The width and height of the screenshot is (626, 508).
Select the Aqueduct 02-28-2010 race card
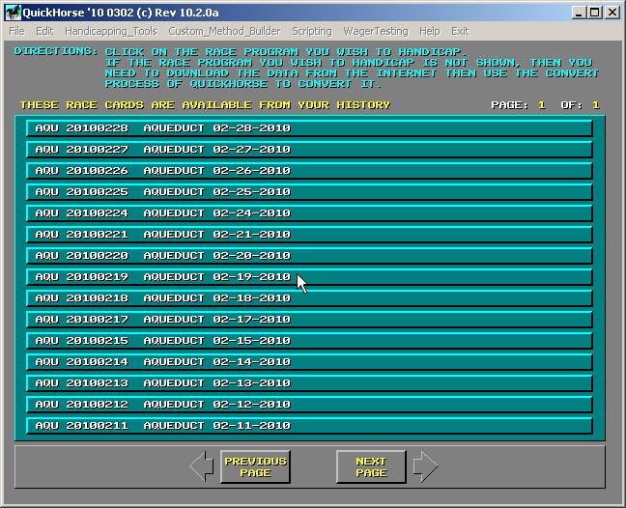308,128
